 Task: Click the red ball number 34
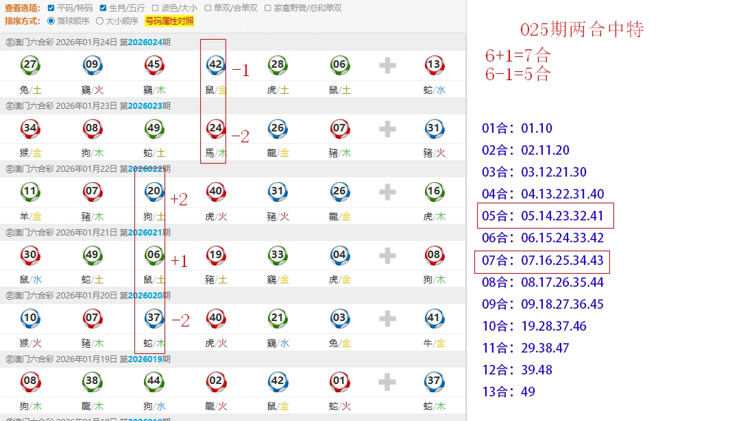tap(30, 128)
